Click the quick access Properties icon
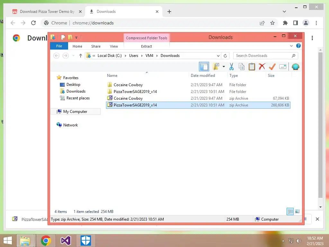329x247 pixels. tap(63, 37)
